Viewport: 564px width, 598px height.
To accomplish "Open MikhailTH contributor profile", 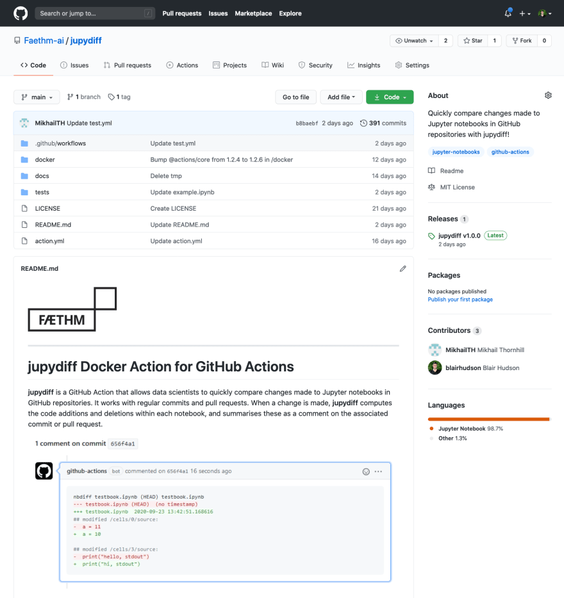I will click(461, 350).
